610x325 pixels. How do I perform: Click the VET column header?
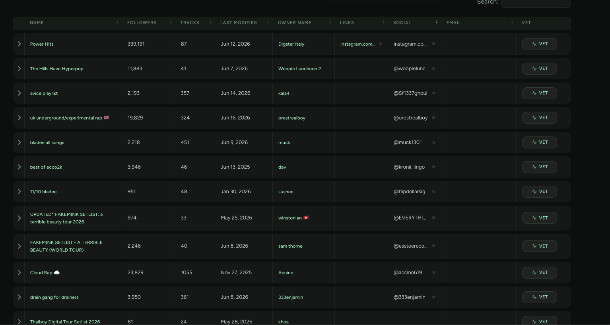pyautogui.click(x=526, y=23)
